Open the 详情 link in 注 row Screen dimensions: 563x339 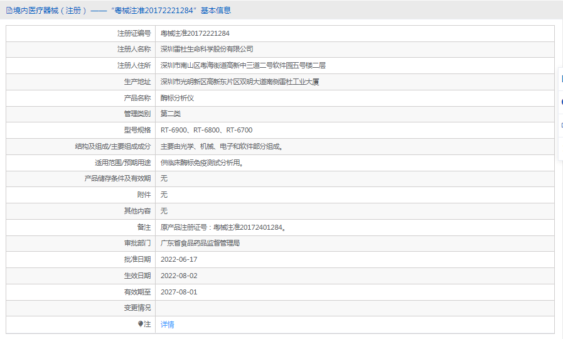[168, 325]
